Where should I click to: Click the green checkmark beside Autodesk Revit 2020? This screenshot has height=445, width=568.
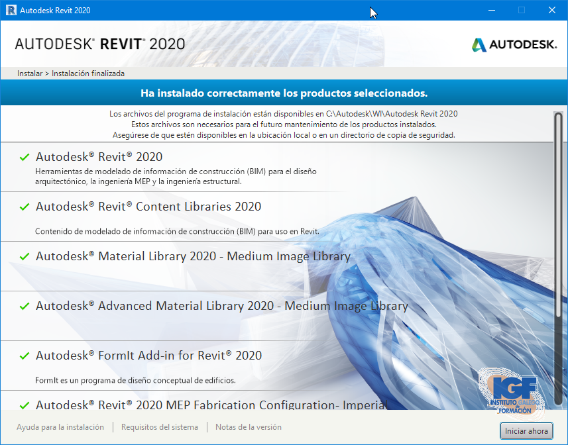(x=24, y=158)
